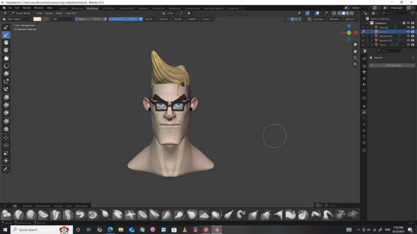Open the Mix blend mode dropdown
Viewport: 417px width, 234px height.
(x=63, y=19)
